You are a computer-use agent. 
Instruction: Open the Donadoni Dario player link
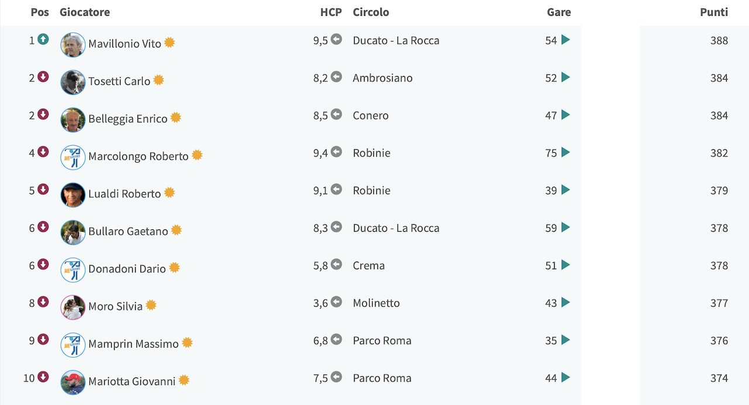[x=127, y=269]
